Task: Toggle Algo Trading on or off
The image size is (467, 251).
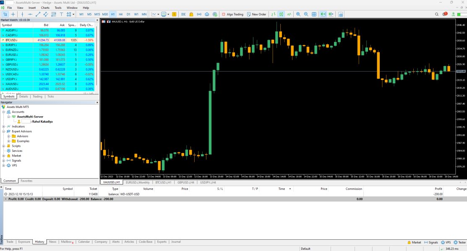Action: tap(232, 14)
